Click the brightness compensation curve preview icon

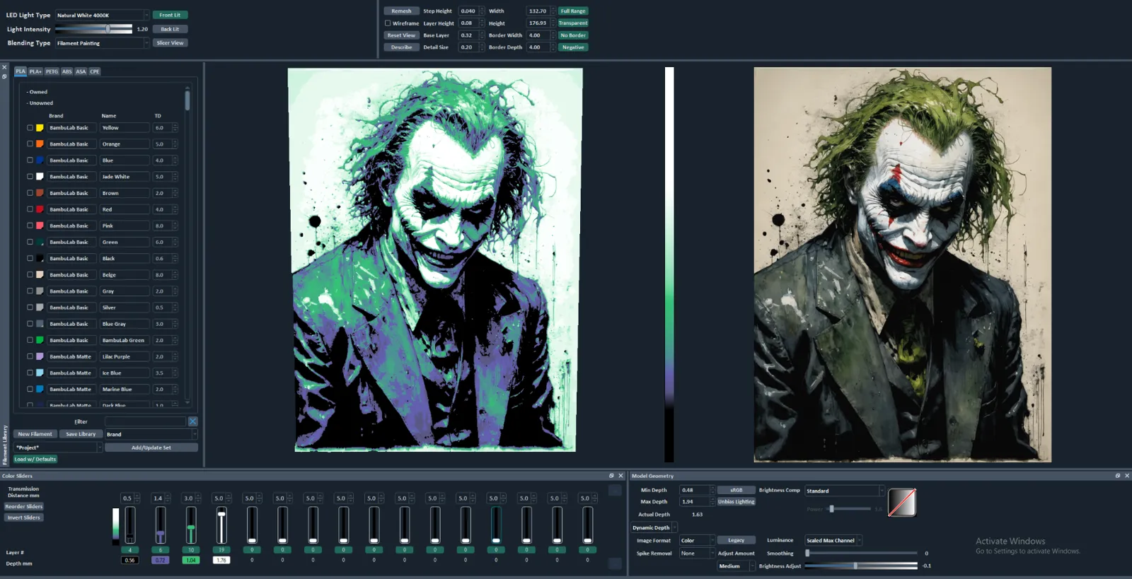click(x=902, y=503)
